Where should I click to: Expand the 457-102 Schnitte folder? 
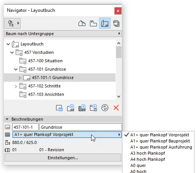[x=16, y=86]
